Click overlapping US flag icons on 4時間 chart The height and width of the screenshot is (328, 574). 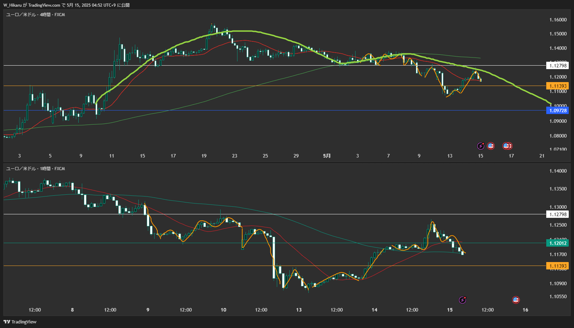pyautogui.click(x=508, y=146)
